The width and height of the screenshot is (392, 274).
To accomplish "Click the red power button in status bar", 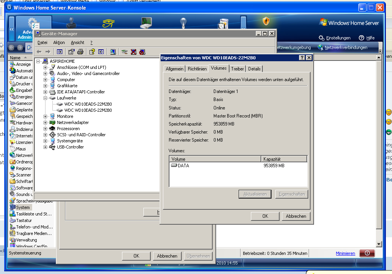I will (x=367, y=253).
